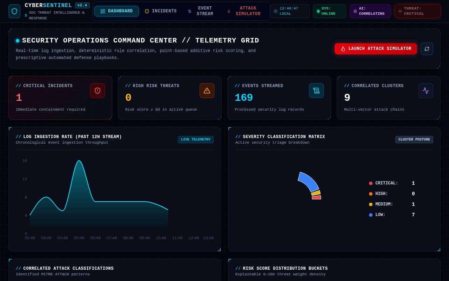This screenshot has width=449, height=281.
Task: Click the LIVE TELEMETRY badge
Action: 196,139
